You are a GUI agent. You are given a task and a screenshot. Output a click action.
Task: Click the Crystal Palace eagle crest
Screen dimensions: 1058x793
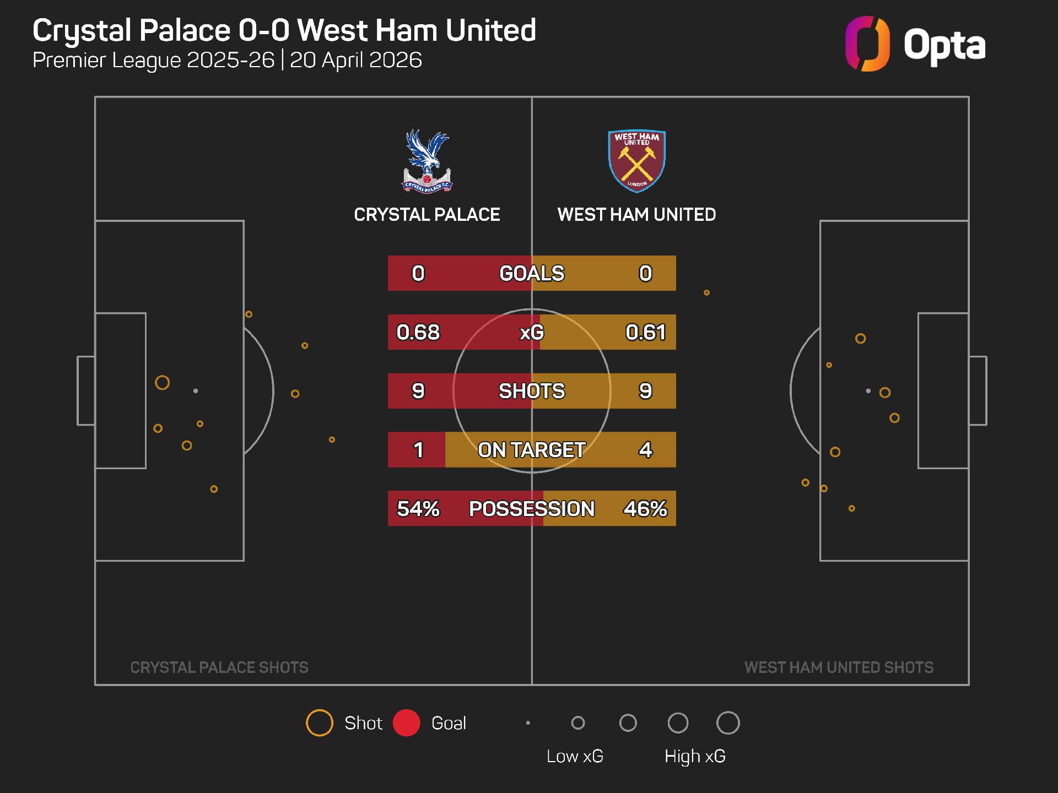(x=427, y=161)
